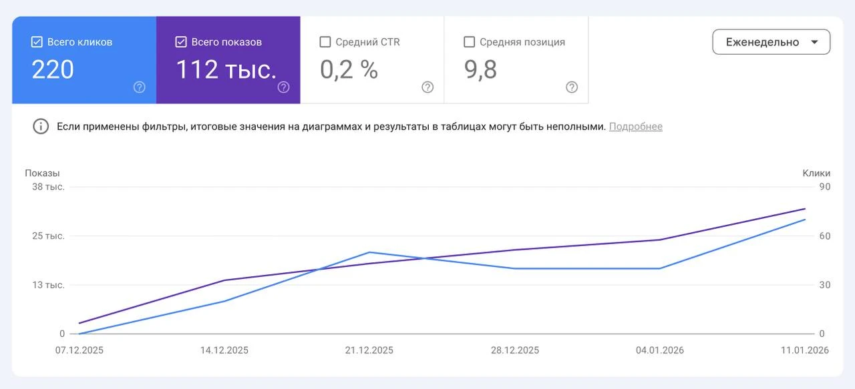Open the help tooltip on Всего показов card
Viewport: 855px width, 389px height.
pyautogui.click(x=283, y=87)
